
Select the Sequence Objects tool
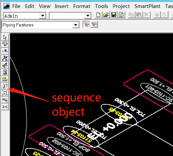(5, 86)
